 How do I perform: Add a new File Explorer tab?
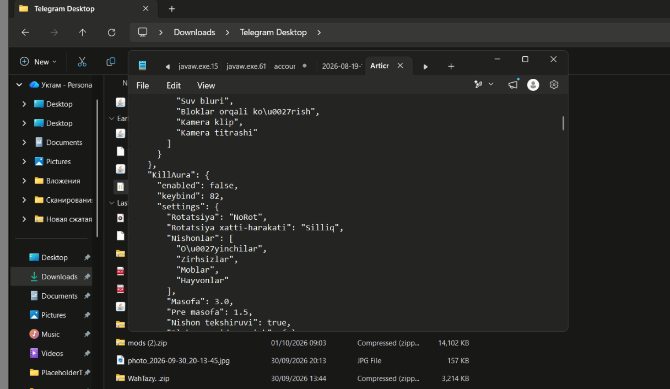[172, 9]
